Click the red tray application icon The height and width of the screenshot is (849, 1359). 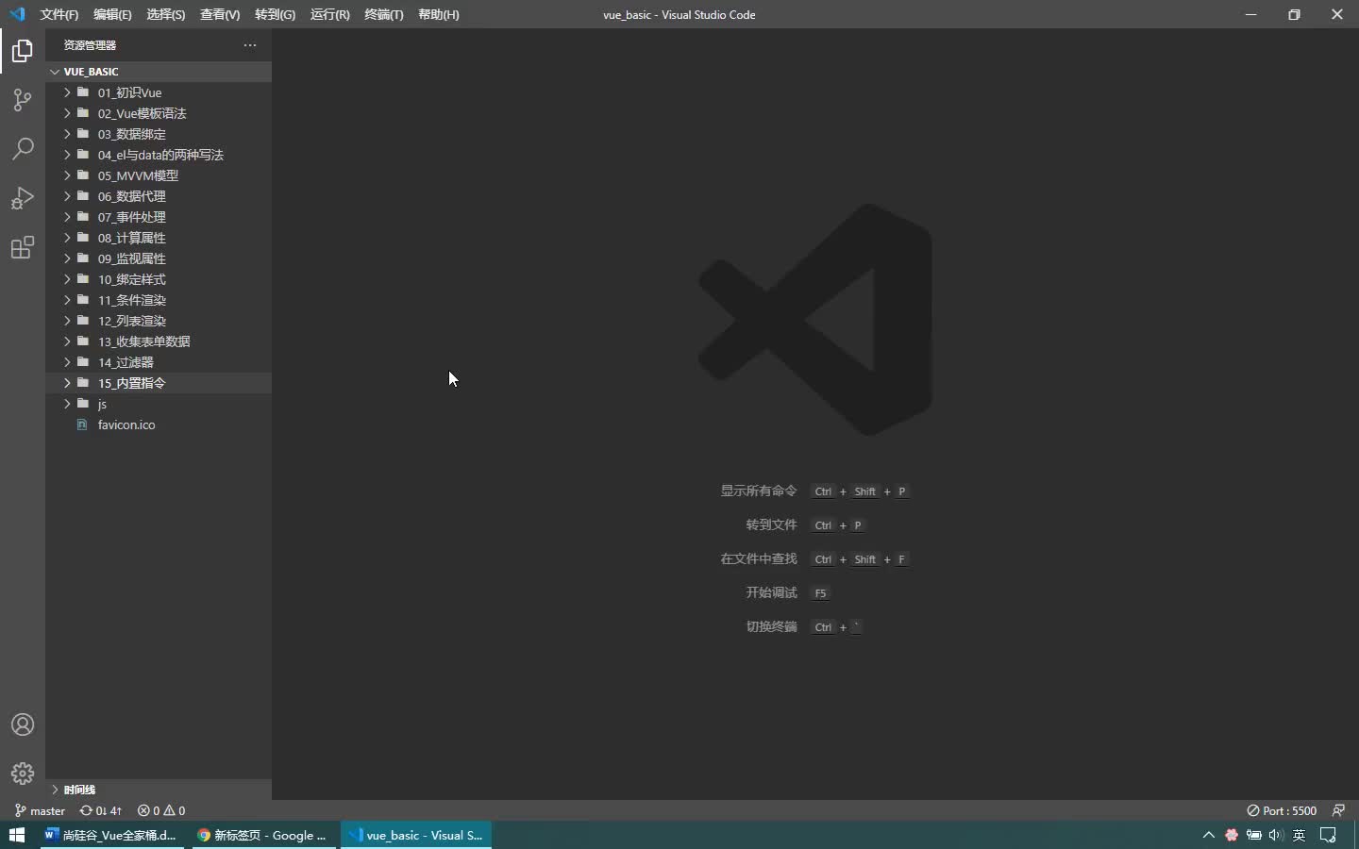[1232, 835]
